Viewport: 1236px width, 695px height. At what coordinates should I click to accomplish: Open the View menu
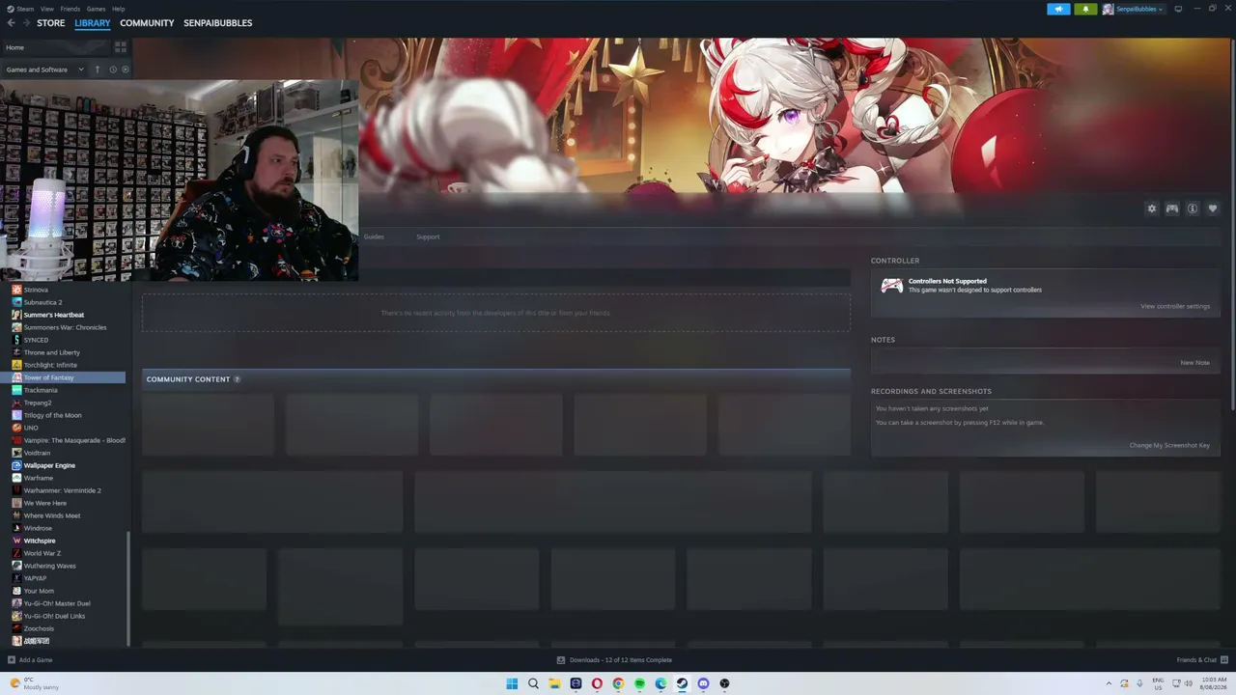tap(47, 9)
